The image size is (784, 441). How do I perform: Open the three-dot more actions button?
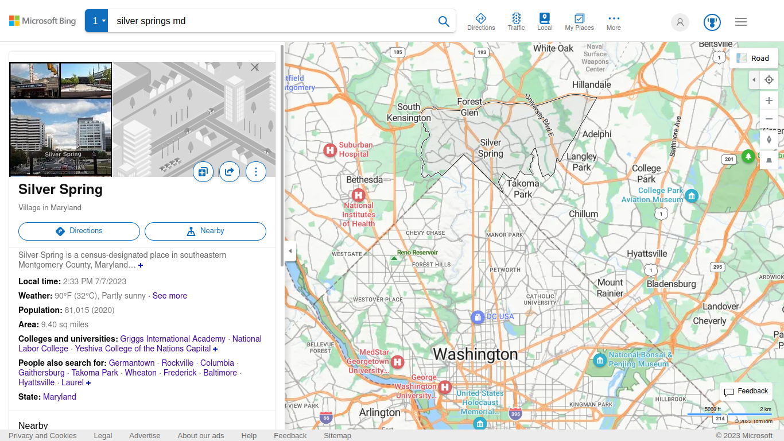coord(256,172)
